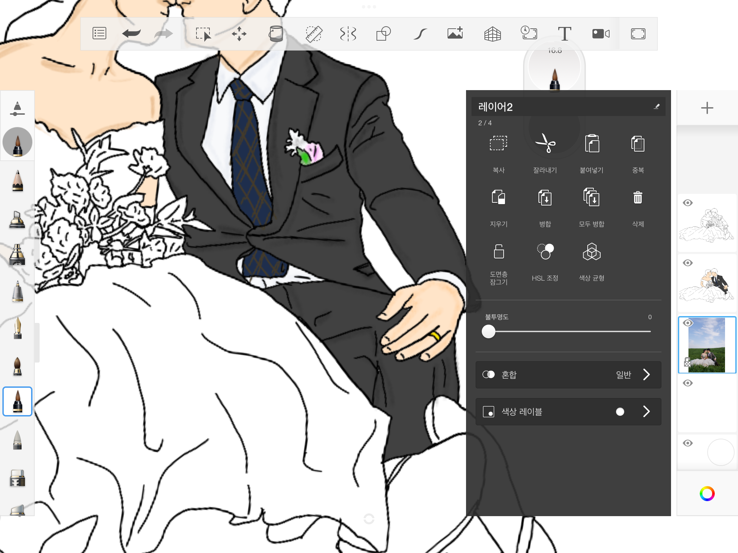The width and height of the screenshot is (738, 553).
Task: Open the main menu list icon
Action: click(x=99, y=33)
